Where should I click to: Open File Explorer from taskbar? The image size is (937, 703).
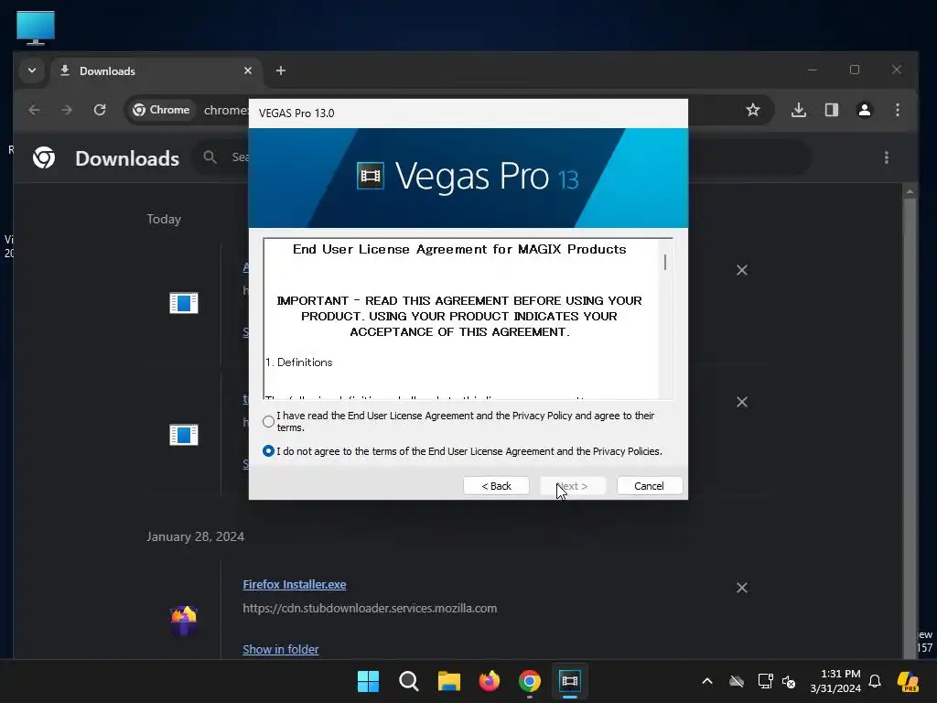(x=448, y=681)
